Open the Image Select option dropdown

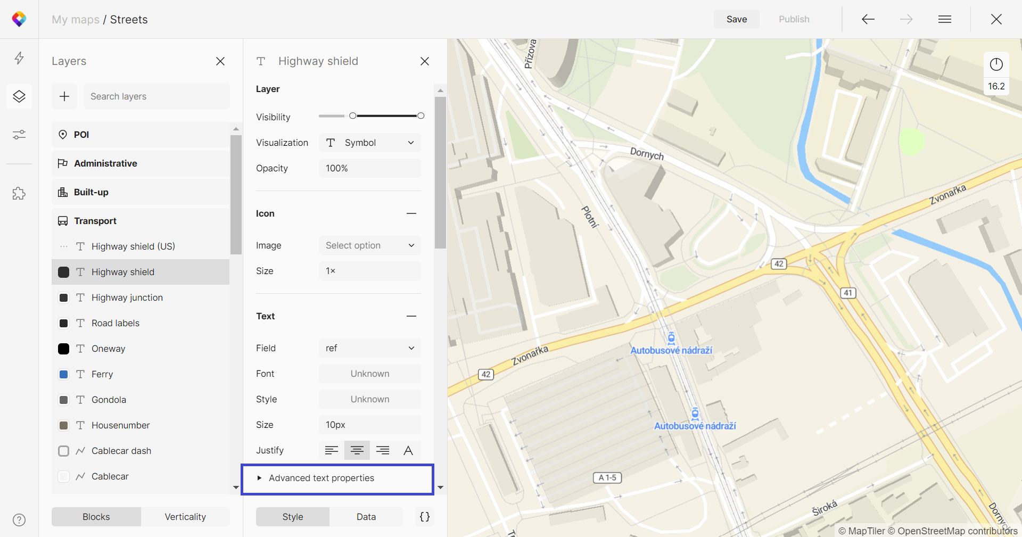(x=370, y=245)
